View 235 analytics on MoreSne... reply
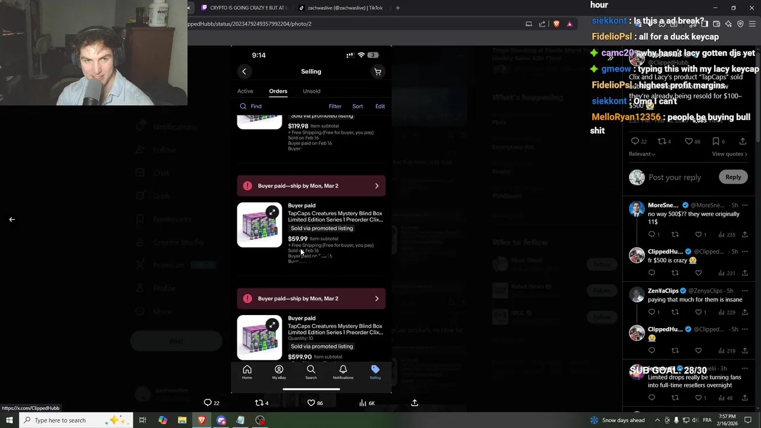Viewport: 761px width, 428px height. pyautogui.click(x=727, y=234)
